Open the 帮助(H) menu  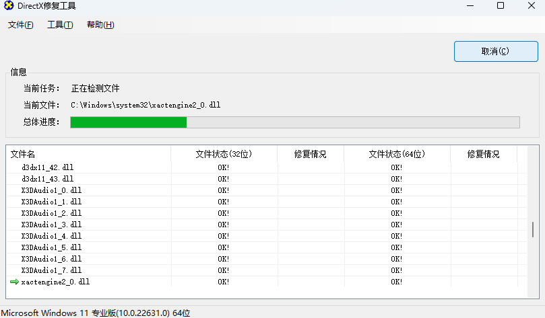coord(100,25)
